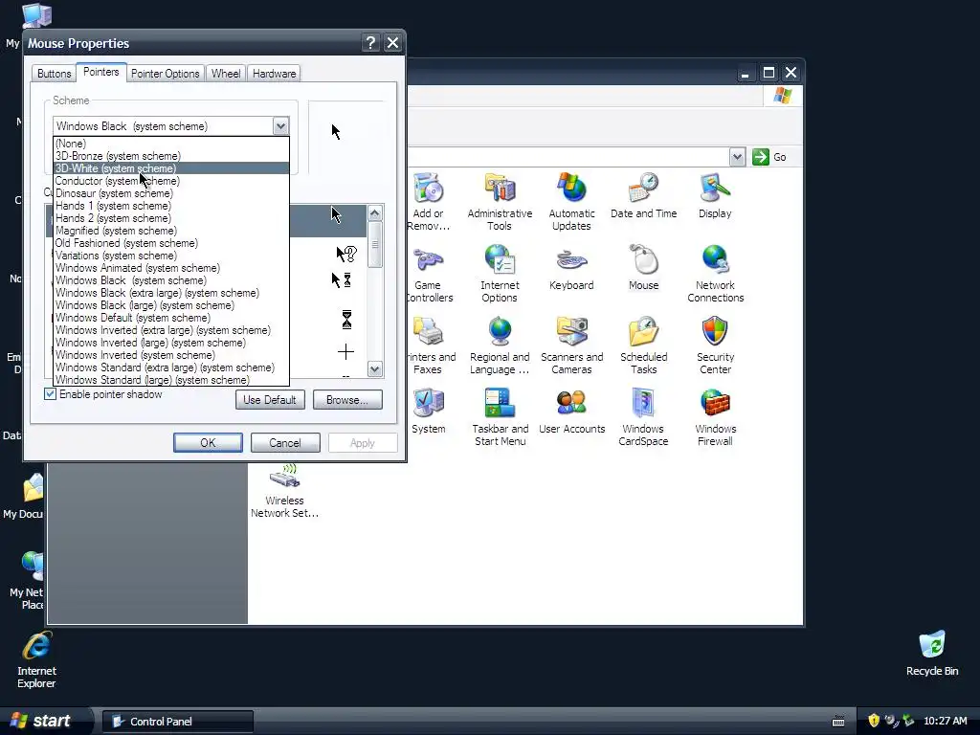Expand the Control Panel address bar dropdown
The width and height of the screenshot is (980, 735).
click(738, 157)
